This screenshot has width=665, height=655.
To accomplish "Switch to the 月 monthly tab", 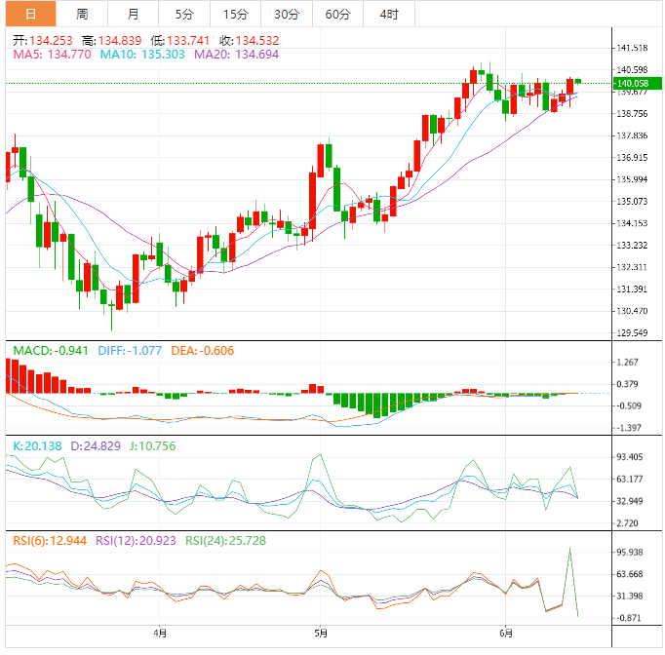I will point(134,14).
